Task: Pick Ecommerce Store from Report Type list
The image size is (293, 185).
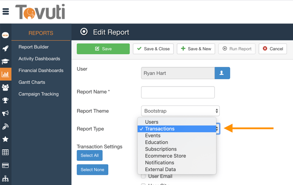Action: tap(165, 156)
